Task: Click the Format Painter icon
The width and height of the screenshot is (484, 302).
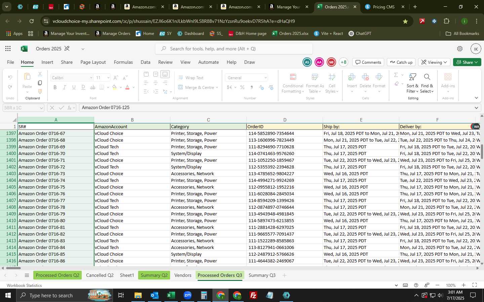Action: point(40,91)
